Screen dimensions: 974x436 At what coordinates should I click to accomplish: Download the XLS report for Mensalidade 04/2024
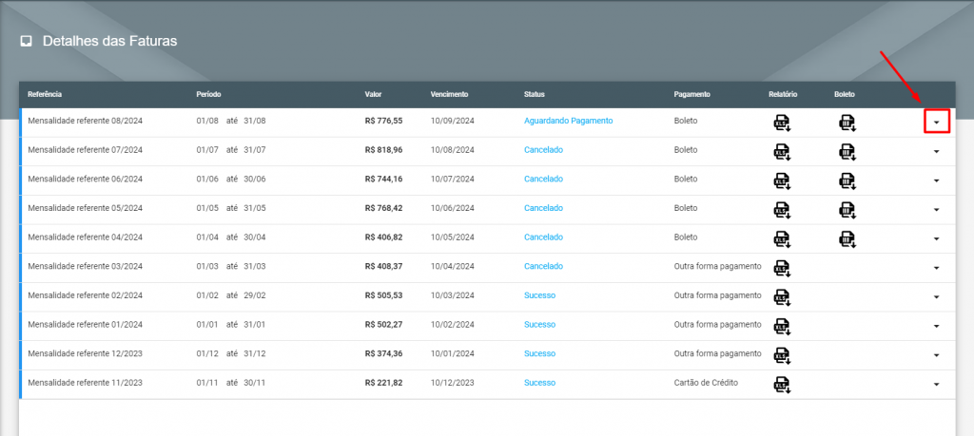[x=782, y=238]
